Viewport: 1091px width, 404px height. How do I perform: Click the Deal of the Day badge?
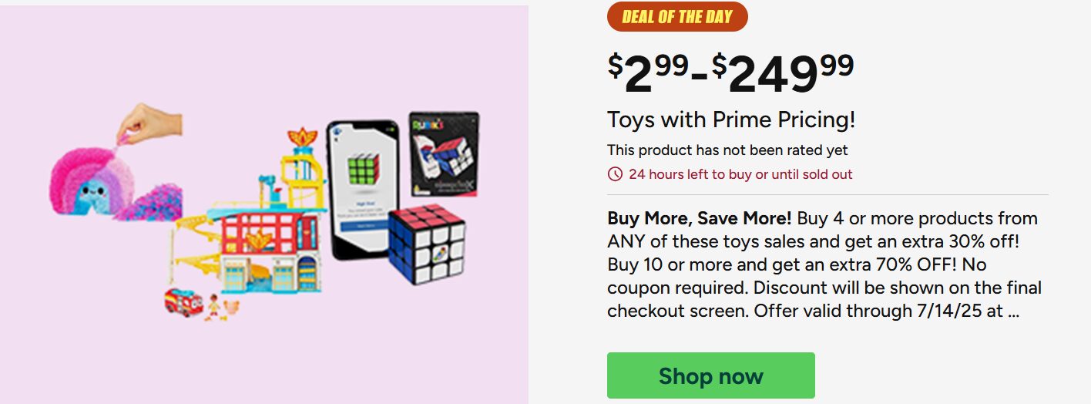pos(677,17)
